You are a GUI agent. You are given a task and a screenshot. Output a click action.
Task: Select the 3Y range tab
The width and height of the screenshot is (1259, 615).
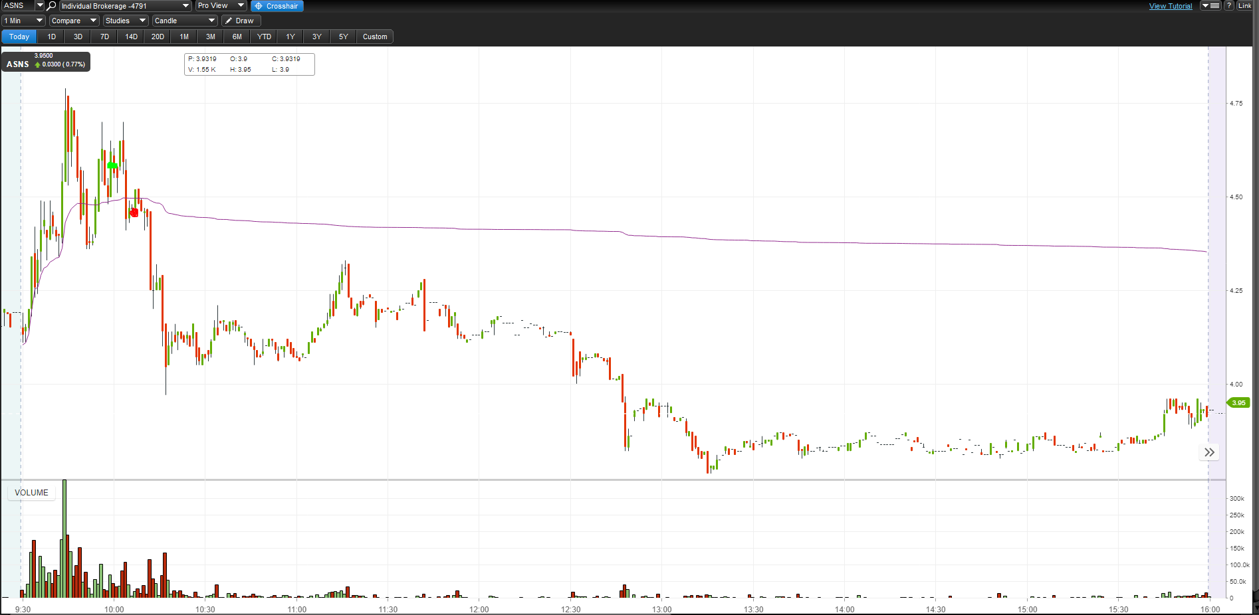pos(317,37)
